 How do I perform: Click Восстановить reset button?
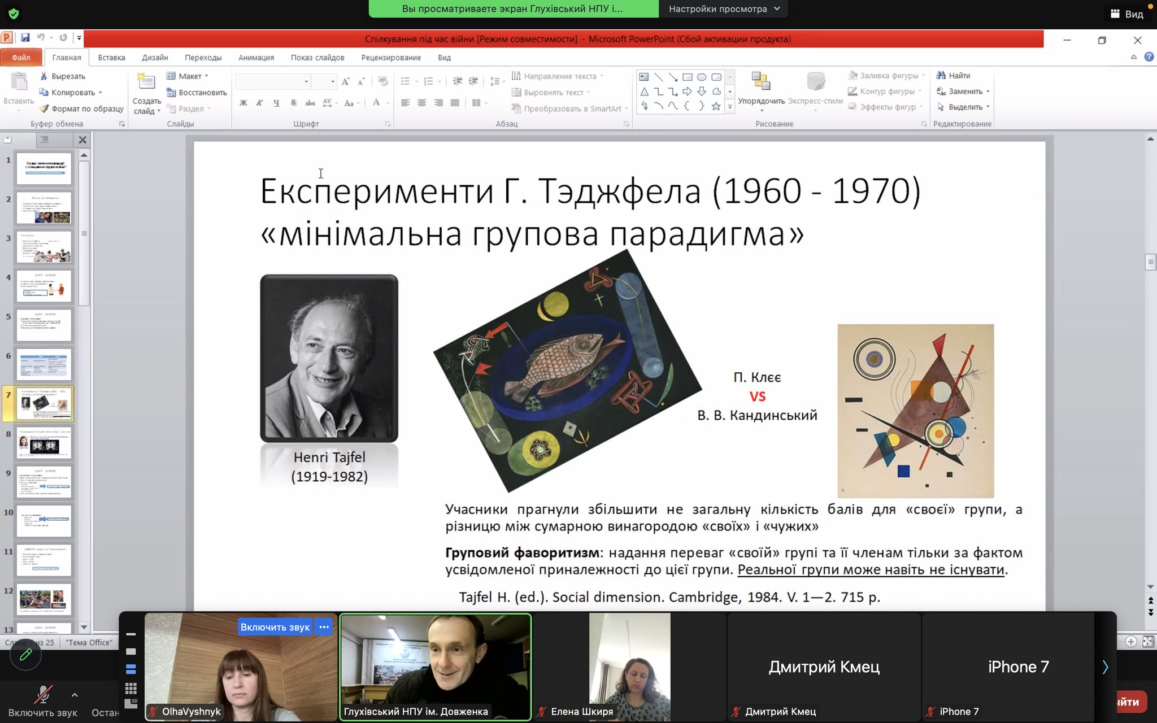(196, 93)
